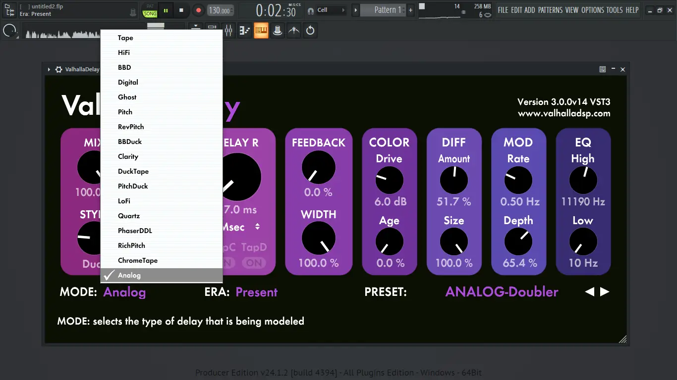Pick Quartz in the mode list
This screenshot has height=380, width=677.
tap(162, 216)
